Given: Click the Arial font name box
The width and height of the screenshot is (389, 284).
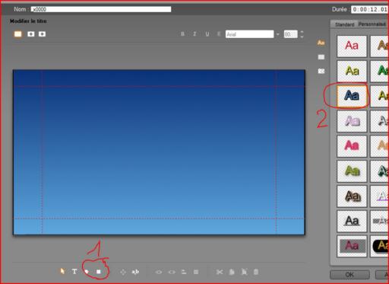Looking at the screenshot, I should click(x=249, y=34).
